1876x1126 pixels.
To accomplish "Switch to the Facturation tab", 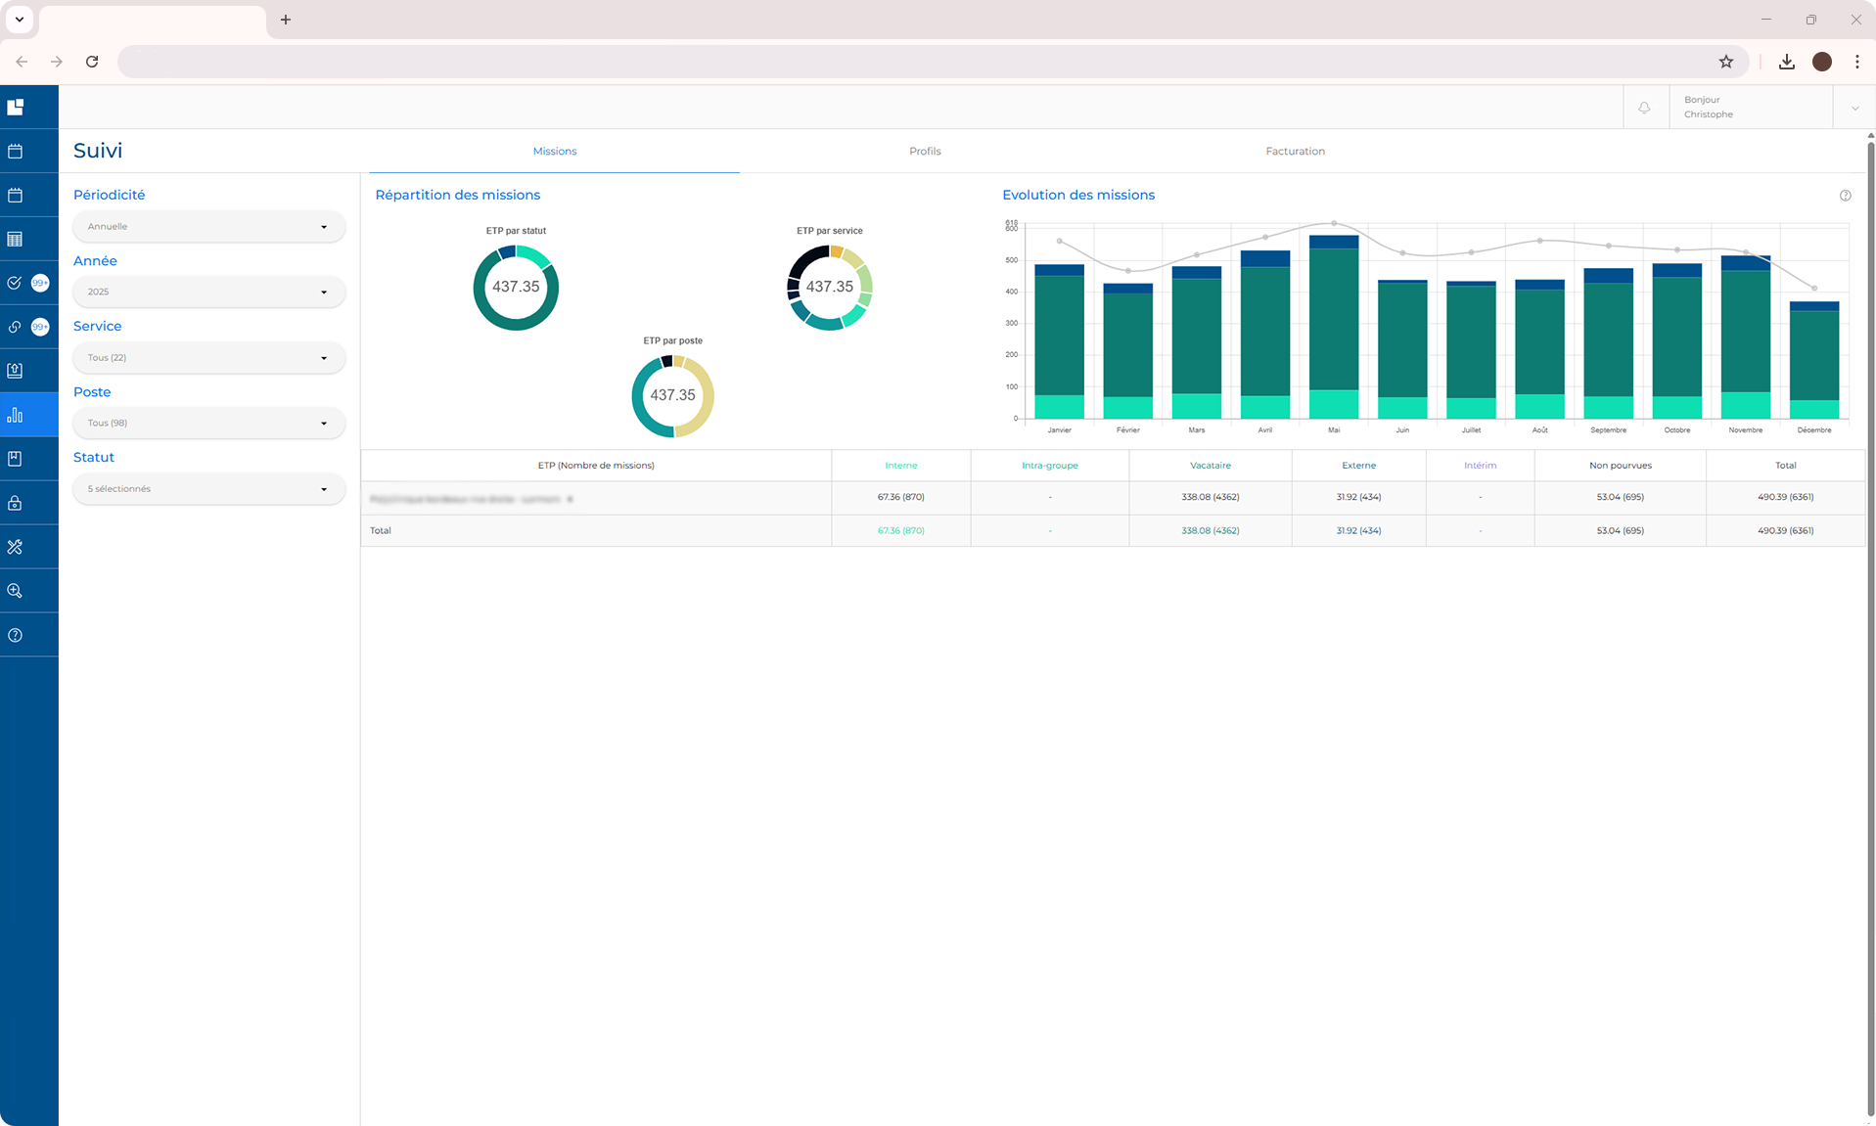I will (x=1295, y=152).
